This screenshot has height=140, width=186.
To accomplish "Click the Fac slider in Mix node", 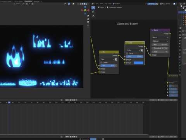I will pyautogui.click(x=109, y=66).
